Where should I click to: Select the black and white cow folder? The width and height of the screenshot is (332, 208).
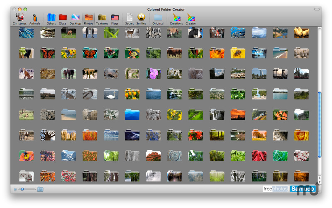coord(195,32)
